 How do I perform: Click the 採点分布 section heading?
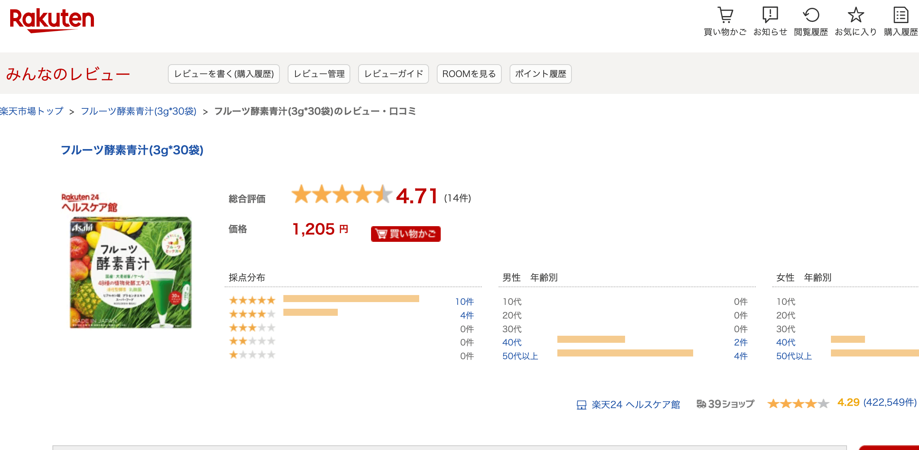coord(247,278)
